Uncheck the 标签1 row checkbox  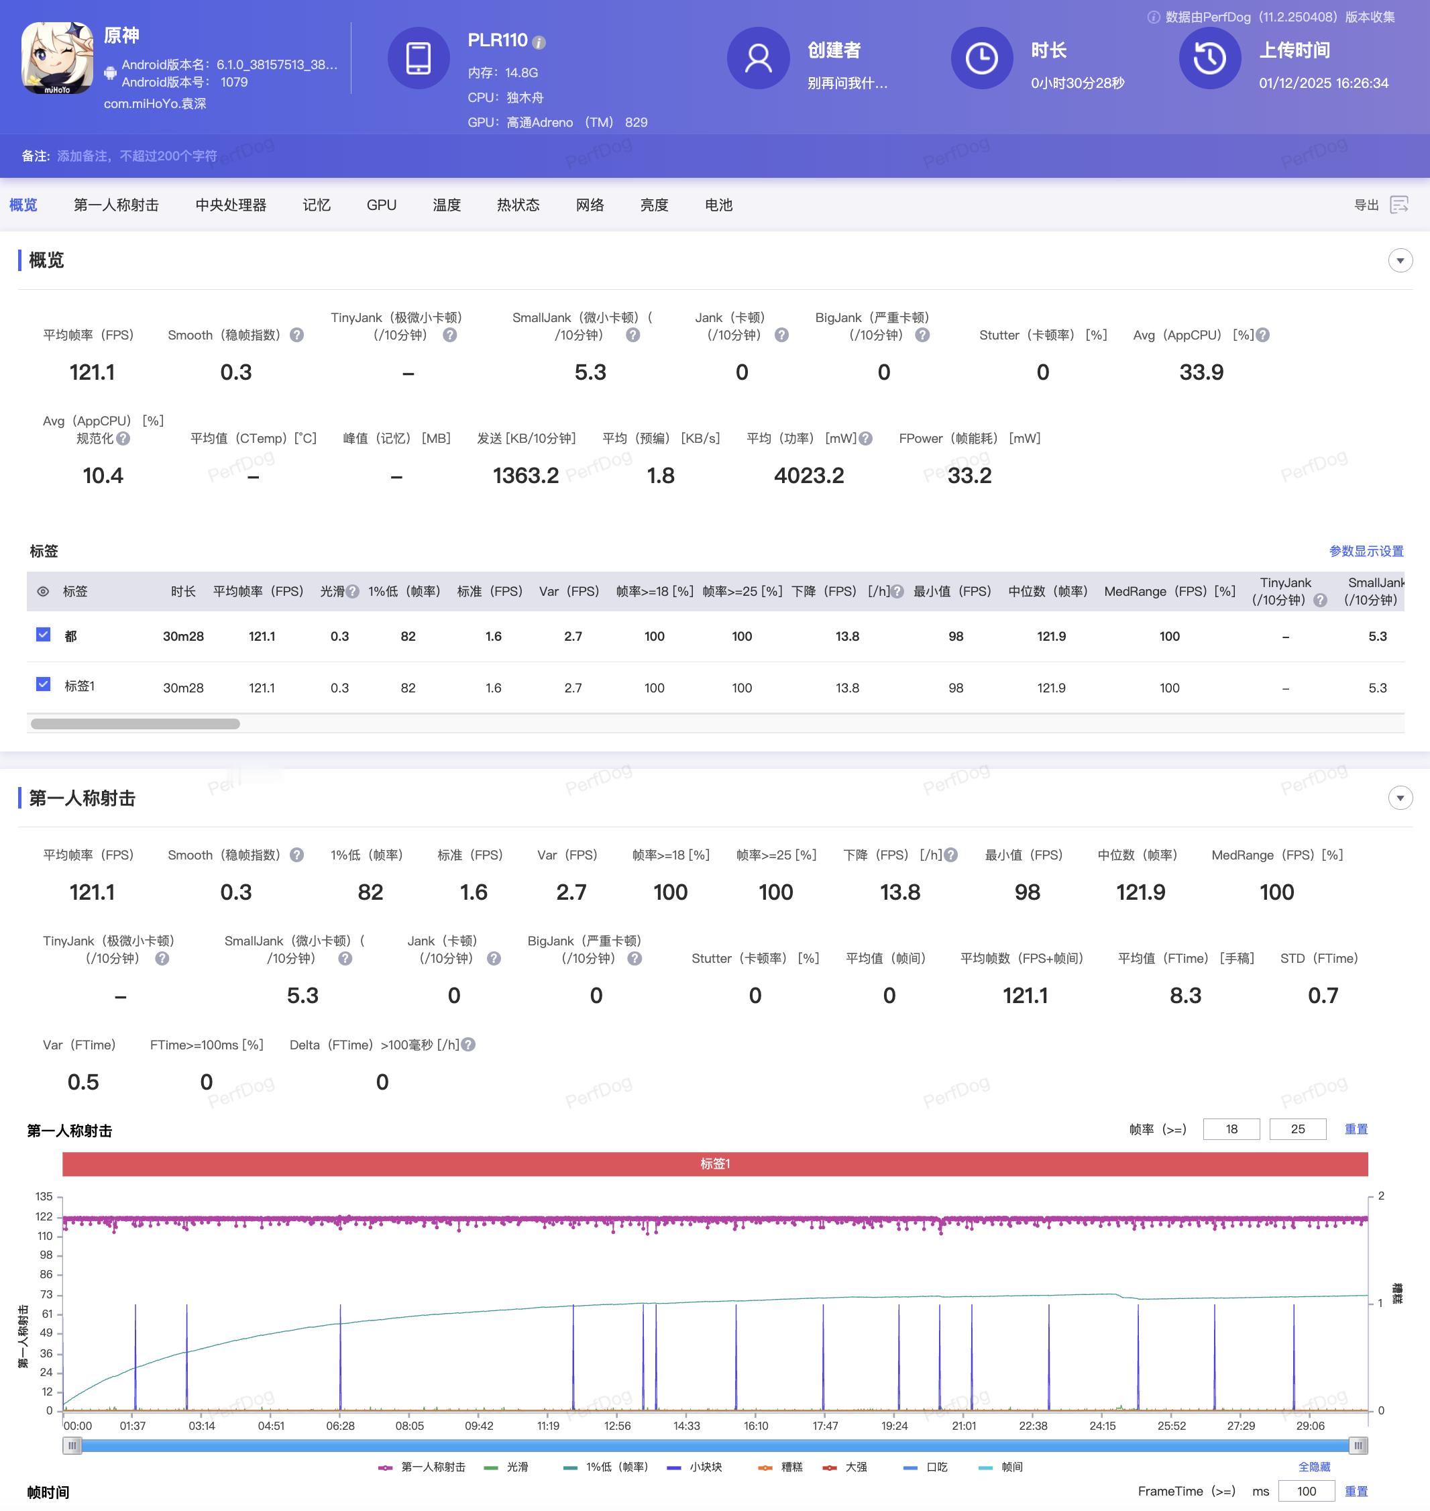coord(44,684)
